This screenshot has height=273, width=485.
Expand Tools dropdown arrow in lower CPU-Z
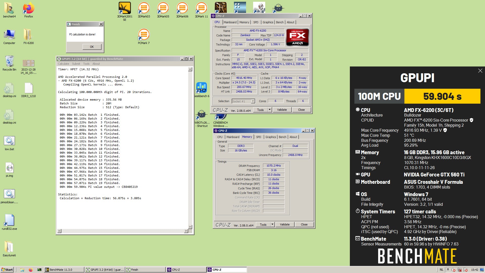(x=272, y=224)
